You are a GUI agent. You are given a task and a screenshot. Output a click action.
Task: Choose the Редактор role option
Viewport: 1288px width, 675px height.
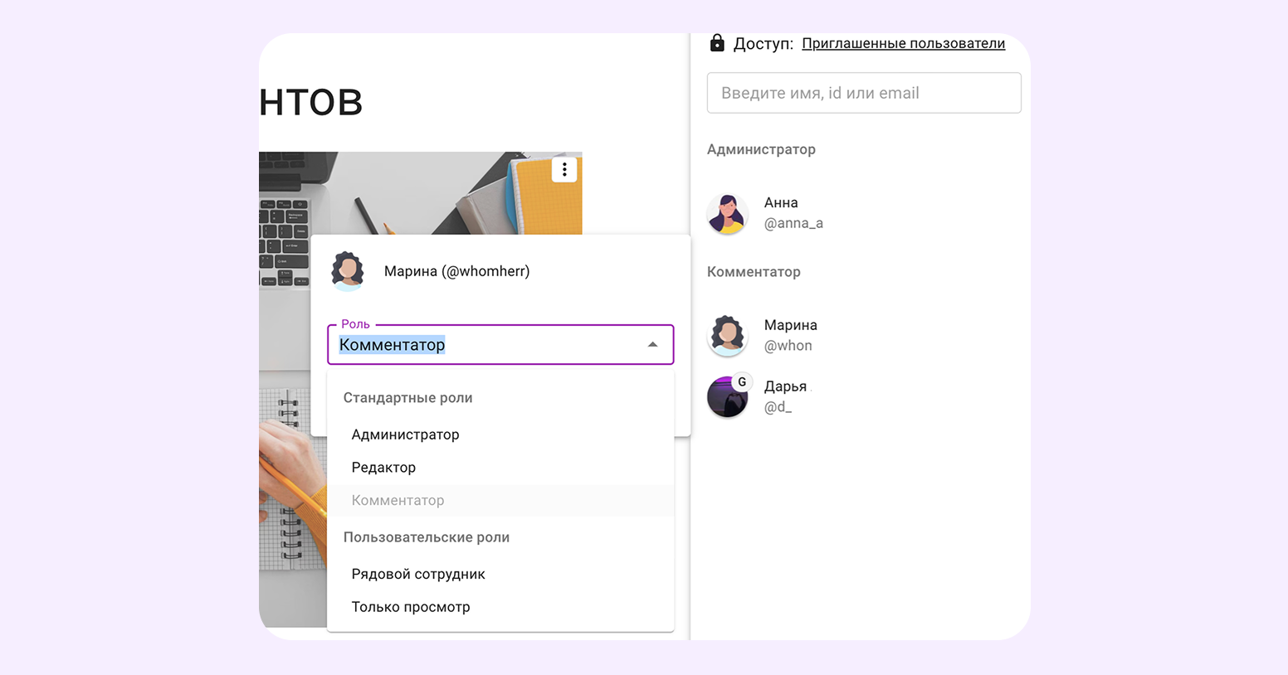pyautogui.click(x=383, y=468)
